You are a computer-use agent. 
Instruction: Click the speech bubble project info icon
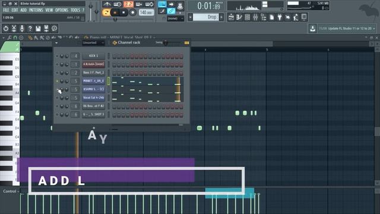(x=54, y=29)
